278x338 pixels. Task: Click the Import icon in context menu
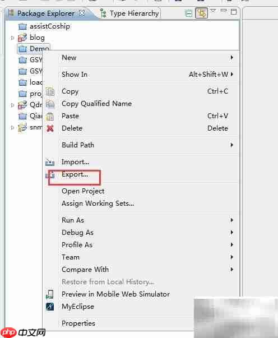click(x=50, y=162)
